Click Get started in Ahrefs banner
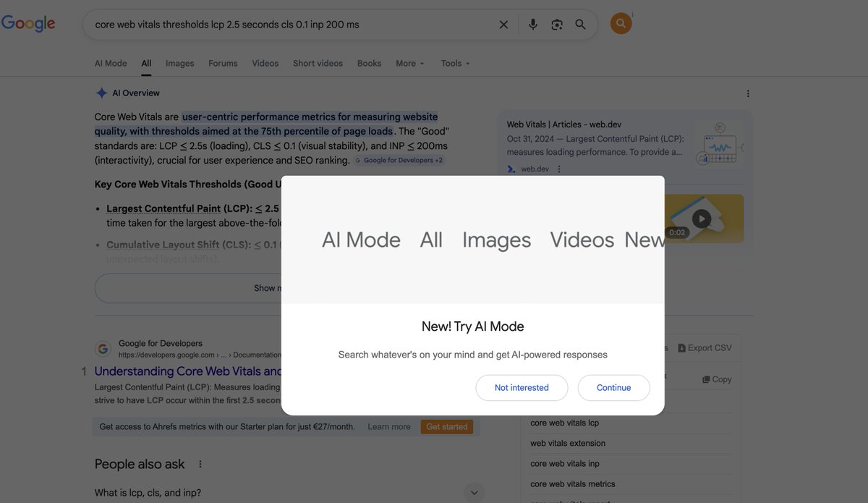The image size is (868, 503). [447, 427]
